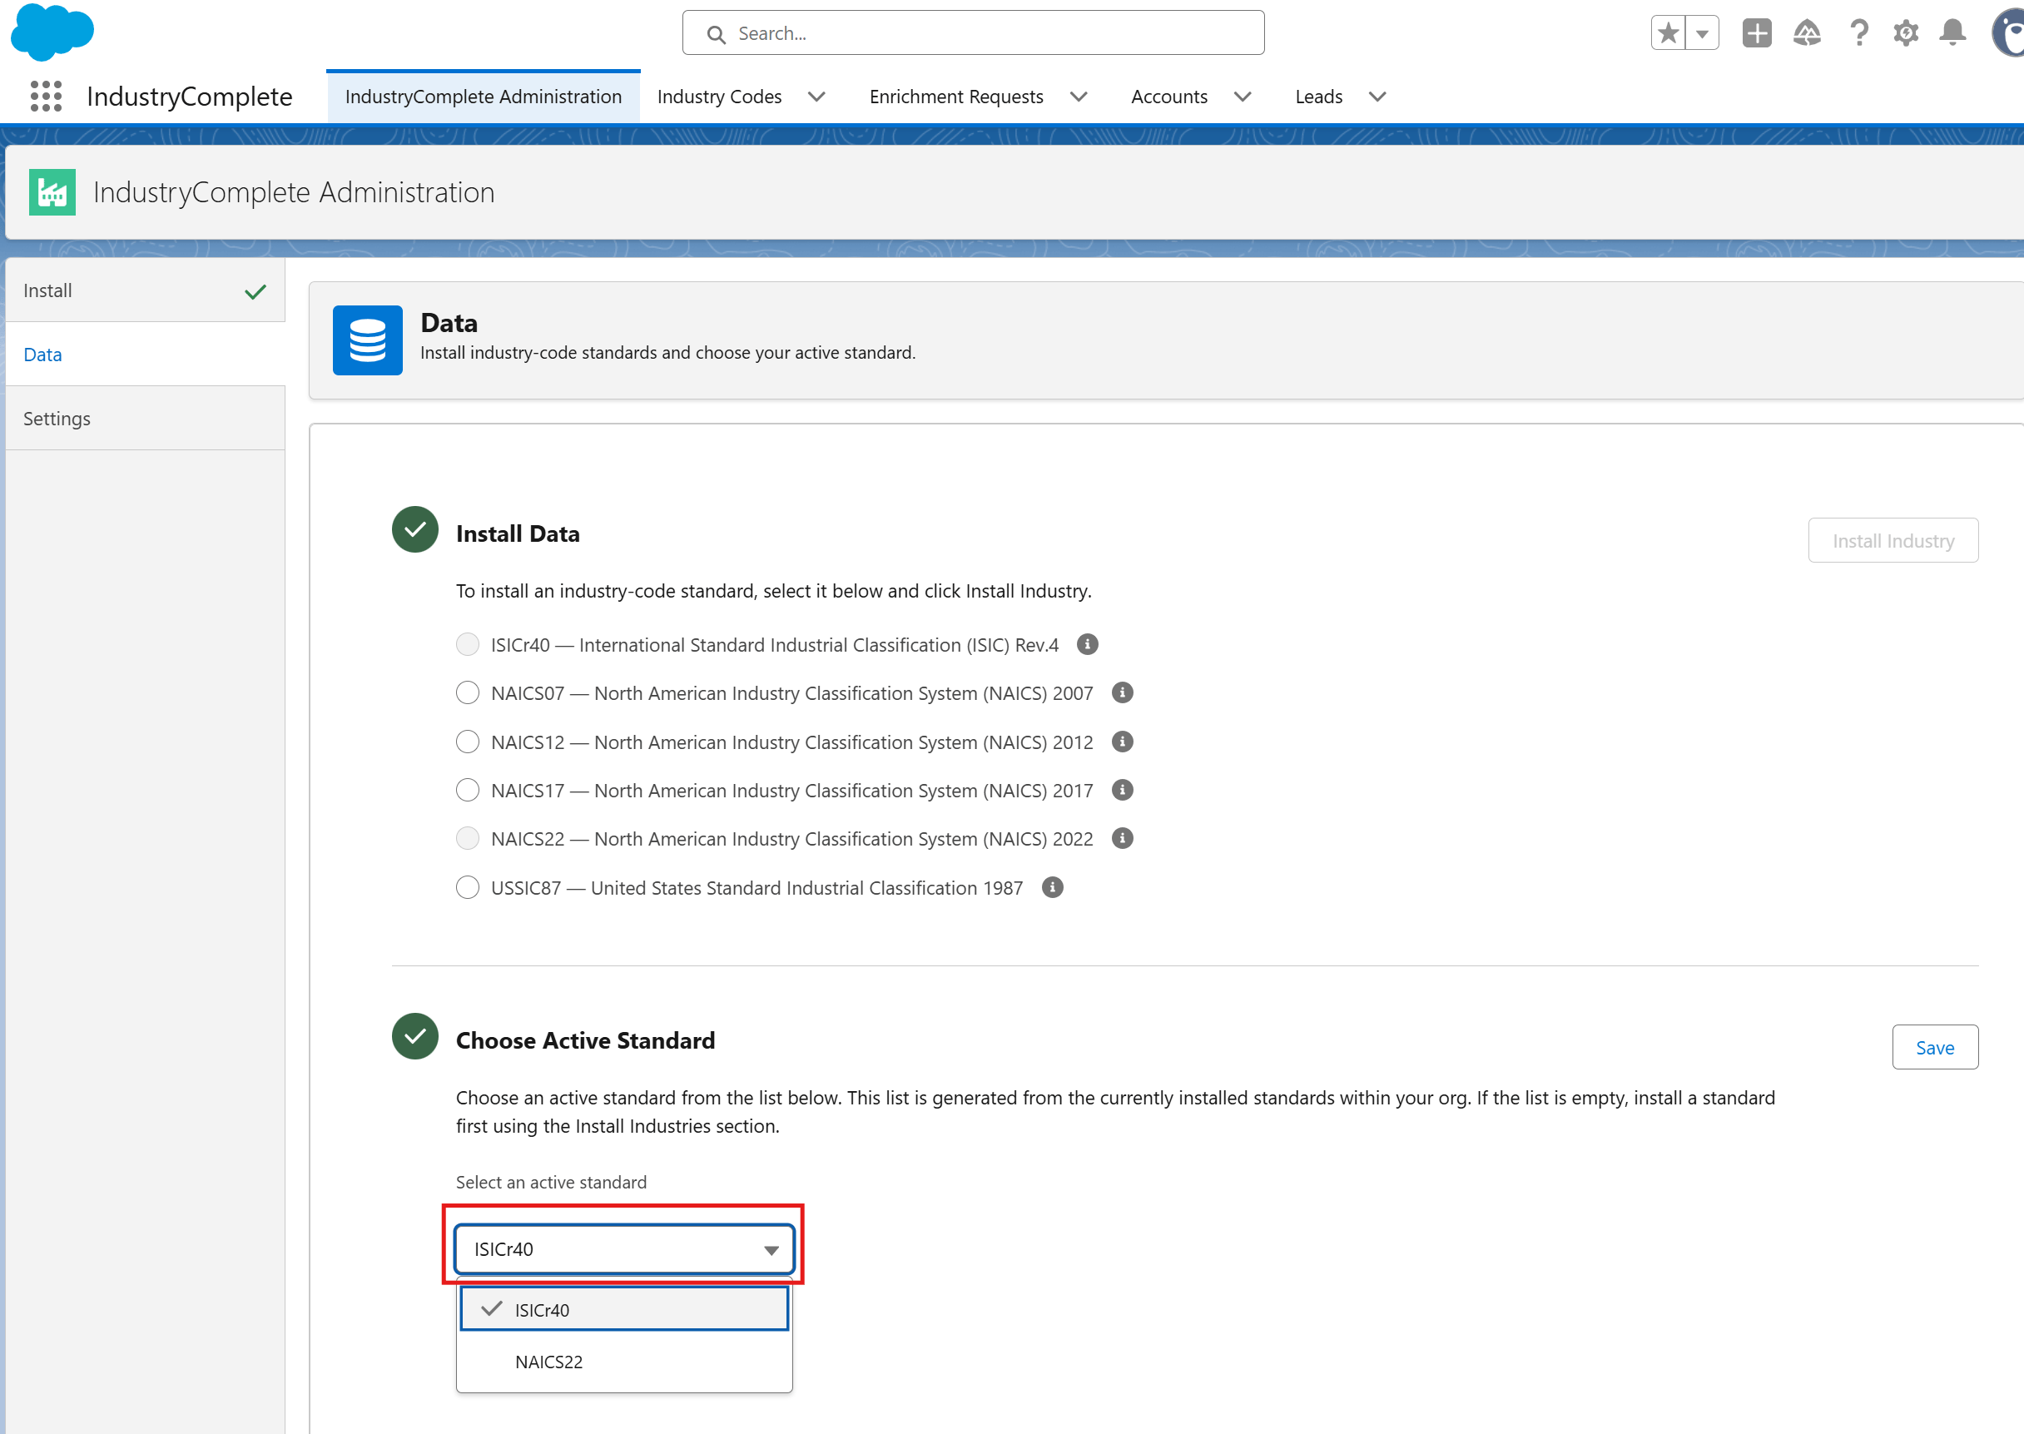This screenshot has width=2024, height=1434.
Task: Go to the Install sidebar step
Action: pos(145,290)
